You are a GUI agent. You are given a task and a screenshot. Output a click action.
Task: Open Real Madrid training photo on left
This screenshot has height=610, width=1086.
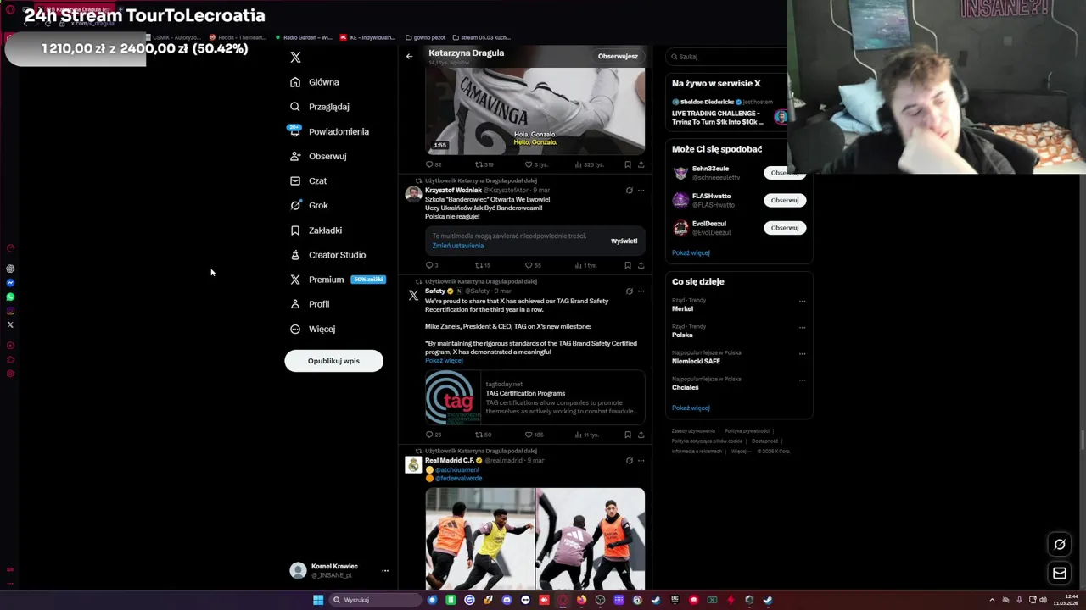[479, 538]
